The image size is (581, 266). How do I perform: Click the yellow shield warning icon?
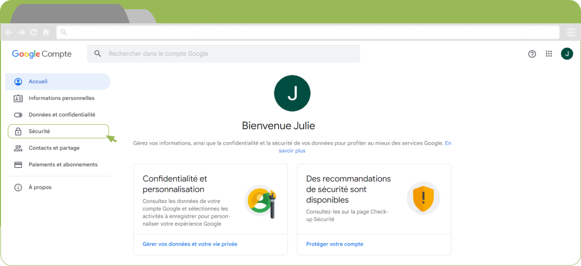pos(423,199)
